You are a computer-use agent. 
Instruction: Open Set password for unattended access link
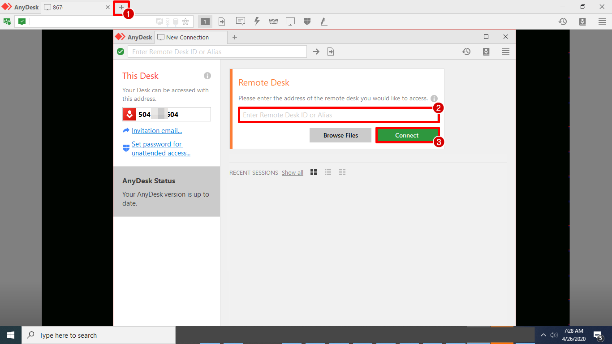pyautogui.click(x=161, y=149)
